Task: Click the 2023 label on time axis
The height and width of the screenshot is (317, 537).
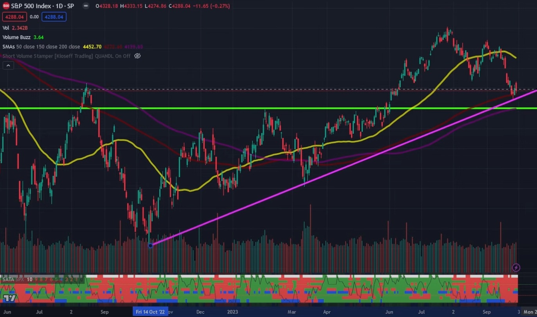Action: coord(233,312)
